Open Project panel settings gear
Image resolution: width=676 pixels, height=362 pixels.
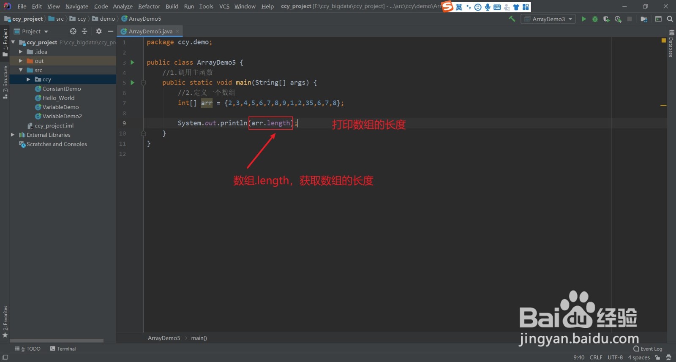[99, 31]
